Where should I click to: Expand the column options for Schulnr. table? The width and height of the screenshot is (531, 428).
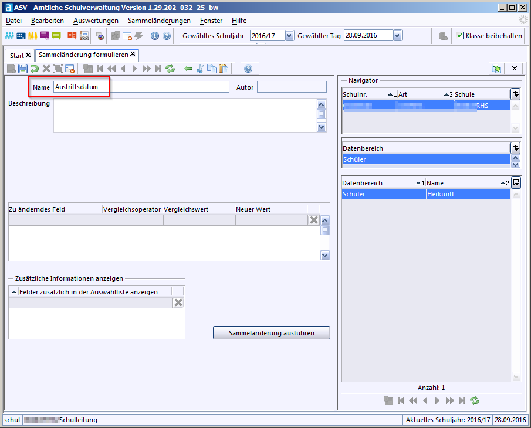coord(515,94)
